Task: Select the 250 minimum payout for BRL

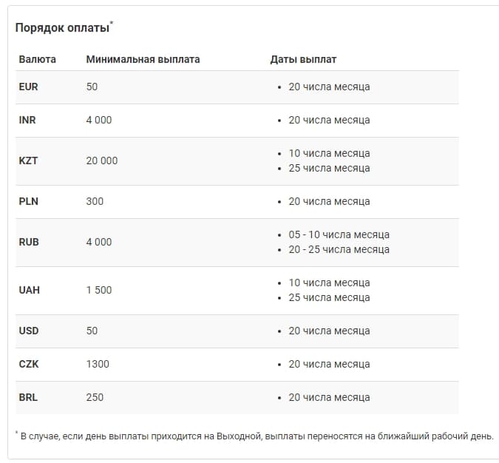Action: [95, 397]
